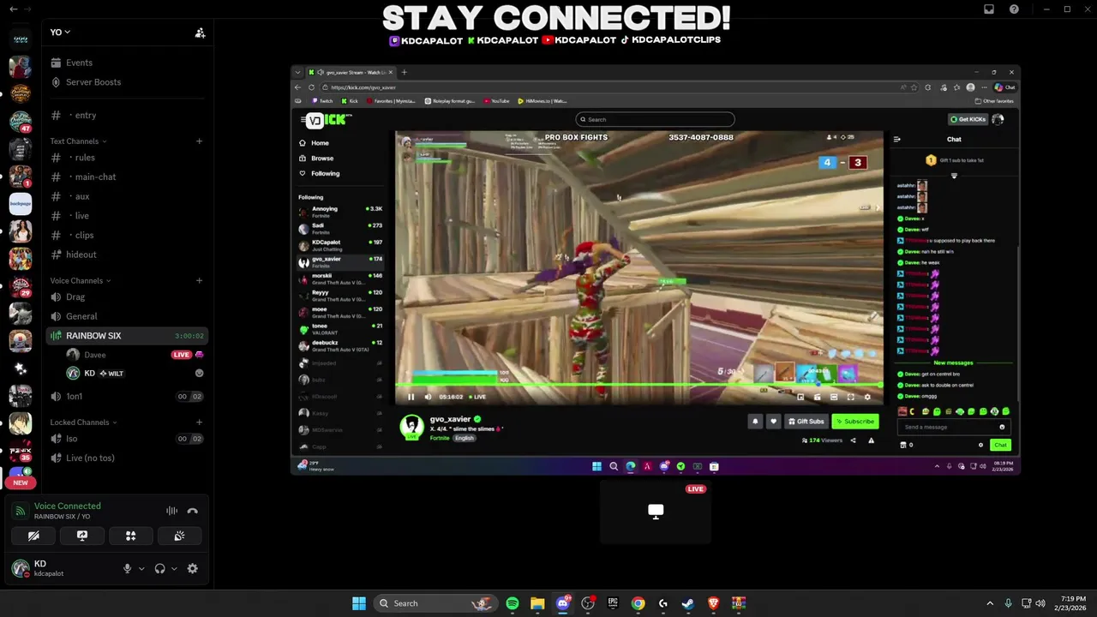Image resolution: width=1097 pixels, height=617 pixels.
Task: Click the screen share thumbnail tile
Action: pos(656,512)
